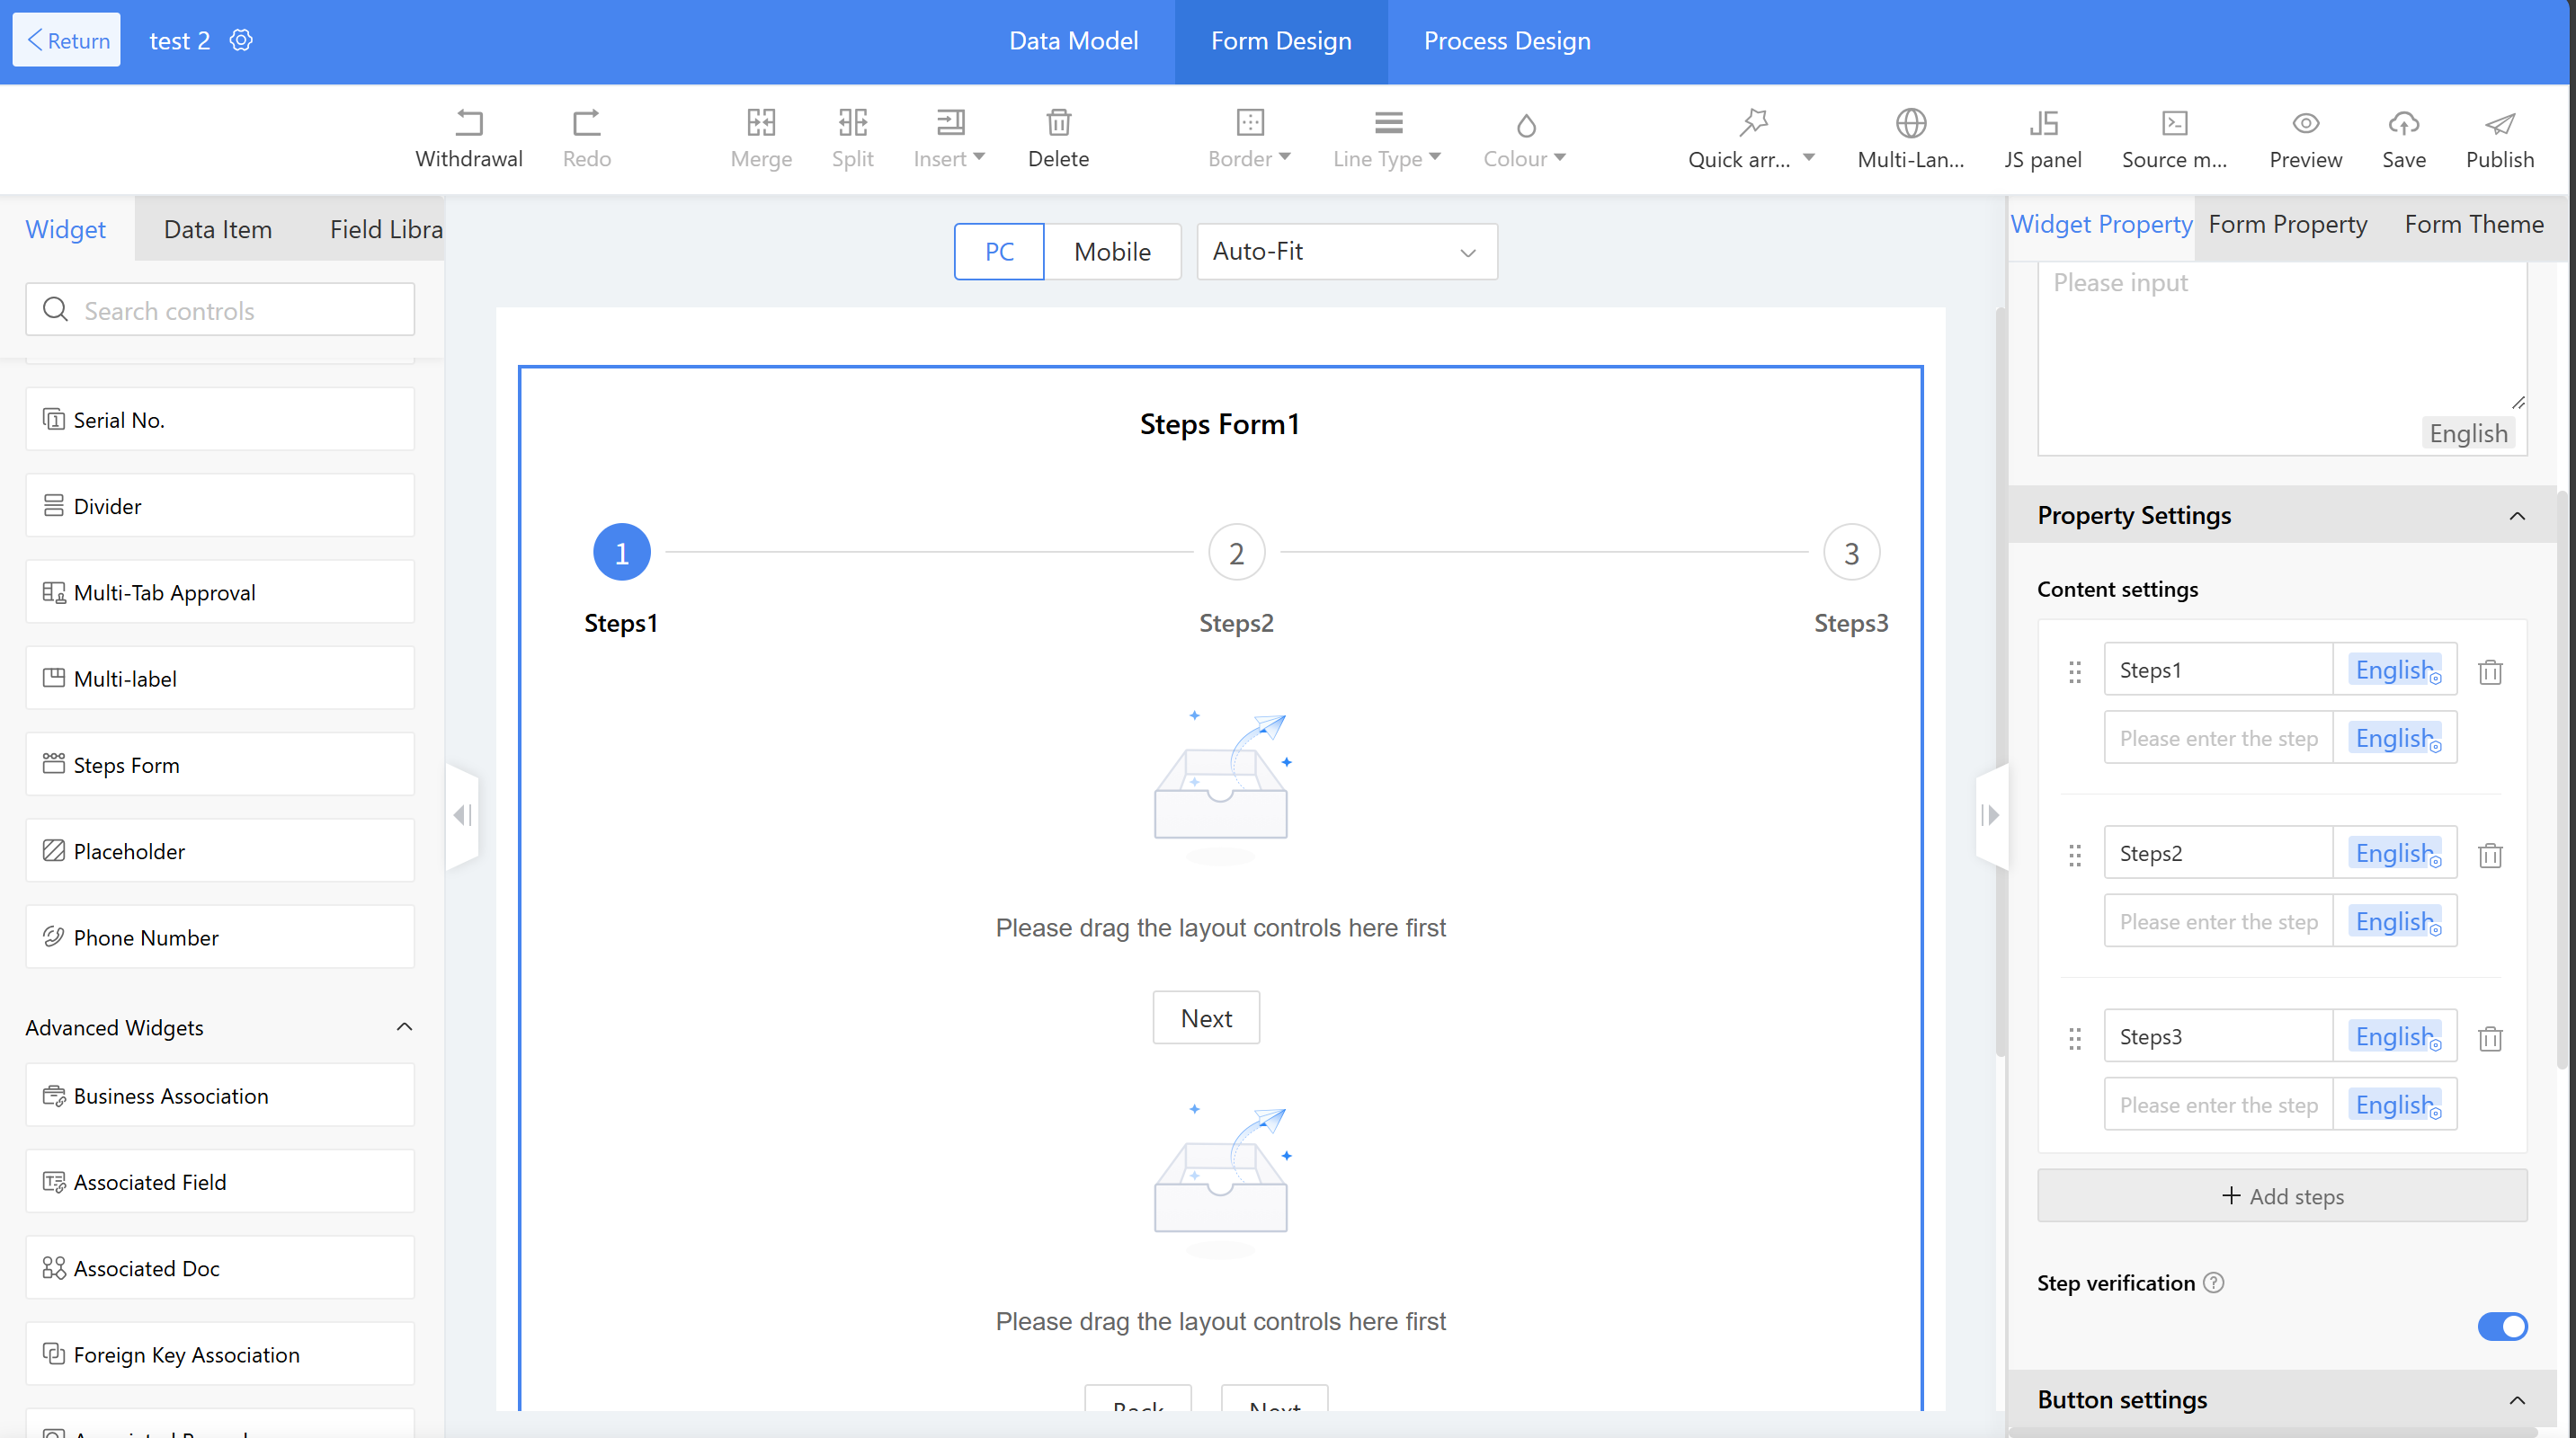Open settings gear next to test 2
Viewport: 2576px width, 1438px height.
click(241, 40)
